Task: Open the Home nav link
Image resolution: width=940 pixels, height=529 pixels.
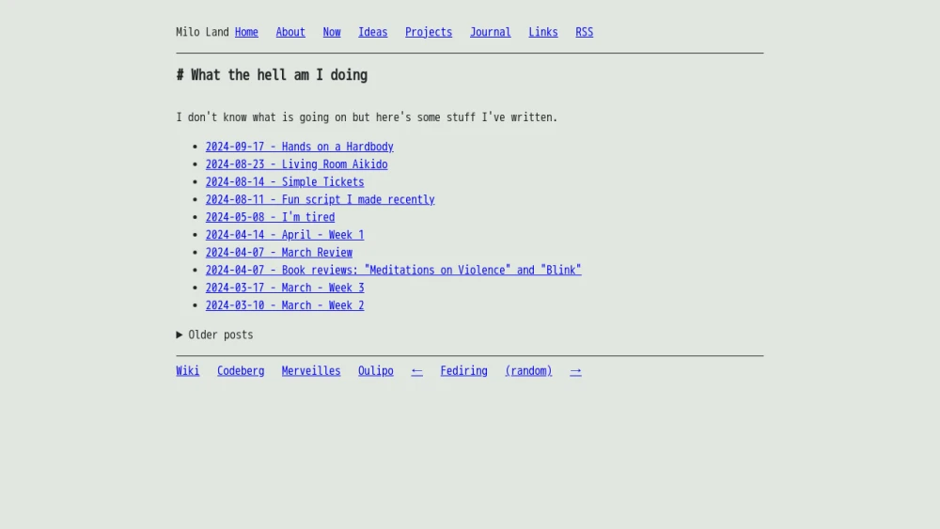Action: pyautogui.click(x=246, y=32)
